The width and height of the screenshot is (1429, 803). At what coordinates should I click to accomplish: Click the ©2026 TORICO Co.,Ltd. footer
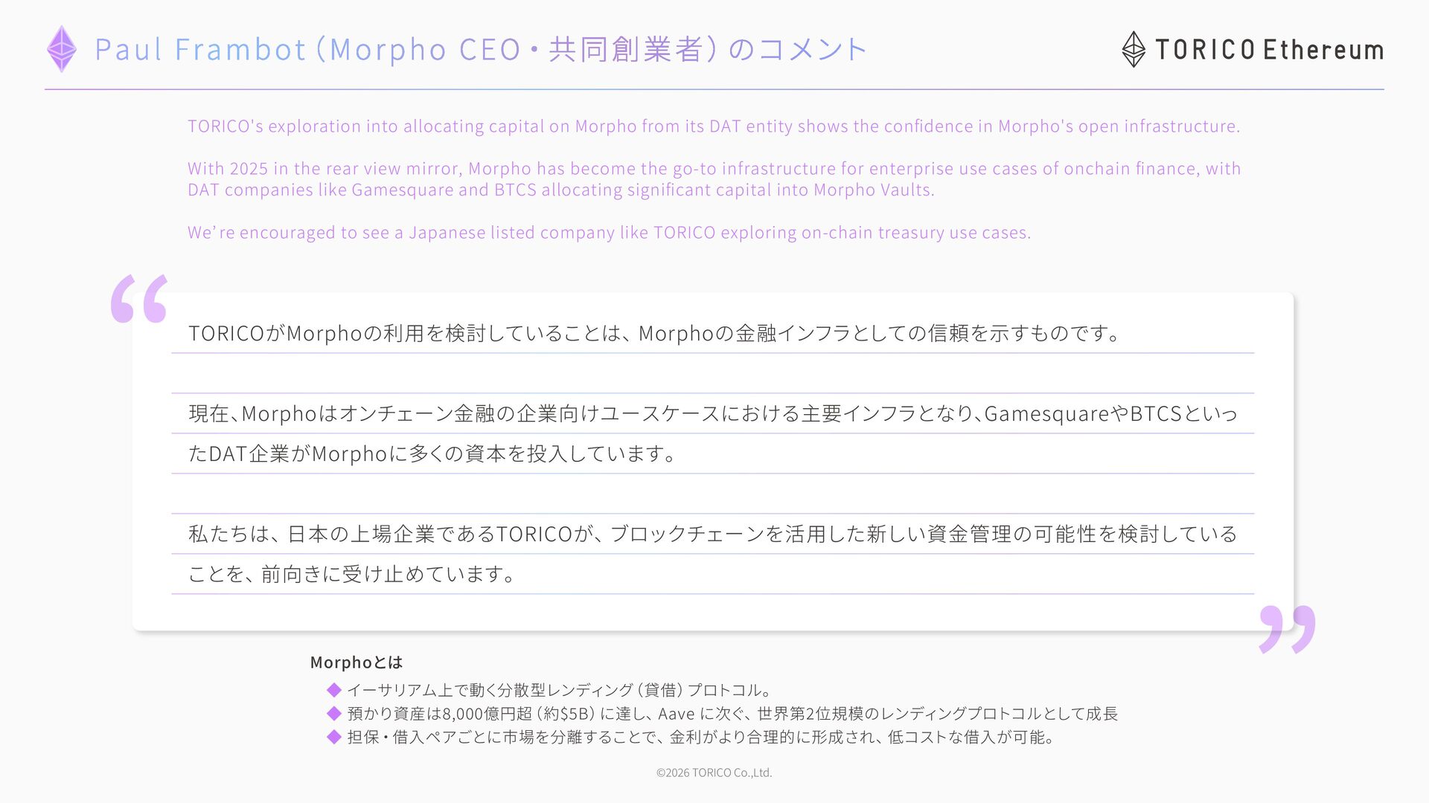coord(714,773)
